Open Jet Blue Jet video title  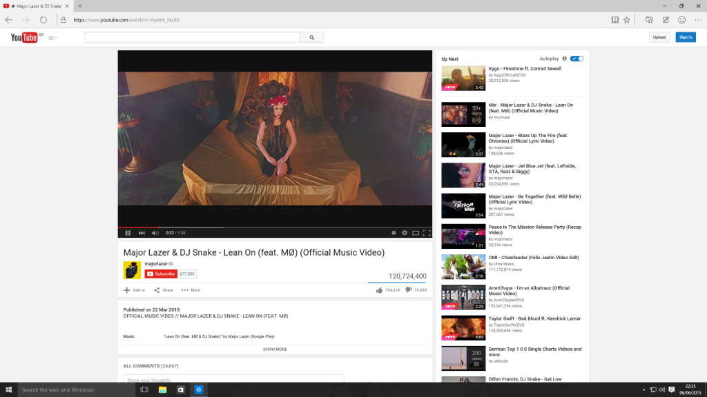(x=532, y=169)
